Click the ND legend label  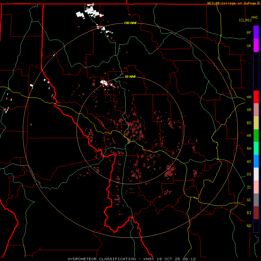249,226
